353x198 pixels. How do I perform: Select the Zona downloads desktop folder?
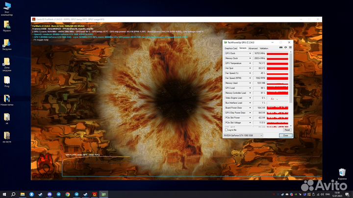[x=7, y=65]
